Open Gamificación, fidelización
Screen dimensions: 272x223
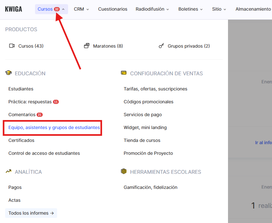click(150, 187)
